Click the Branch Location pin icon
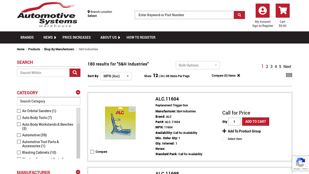This screenshot has height=174, width=309. [89, 12]
